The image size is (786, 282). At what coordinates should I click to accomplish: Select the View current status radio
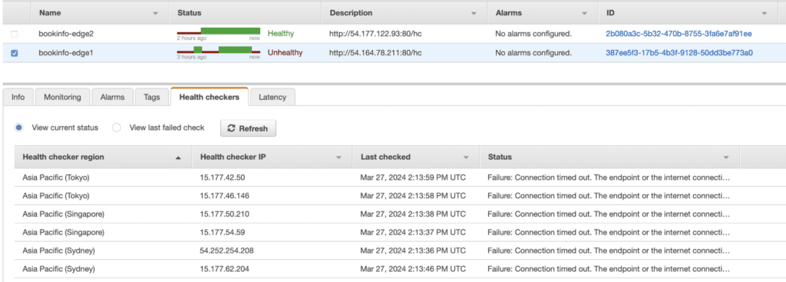[x=18, y=128]
